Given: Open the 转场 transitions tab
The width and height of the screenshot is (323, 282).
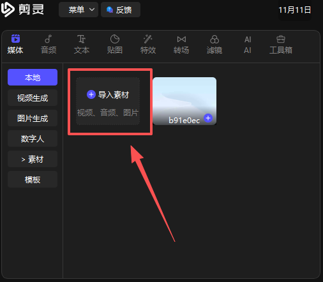Looking at the screenshot, I should [181, 44].
